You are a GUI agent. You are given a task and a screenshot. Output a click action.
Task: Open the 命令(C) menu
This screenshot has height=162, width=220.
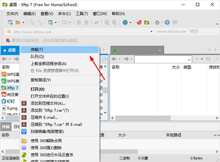[x=65, y=14]
